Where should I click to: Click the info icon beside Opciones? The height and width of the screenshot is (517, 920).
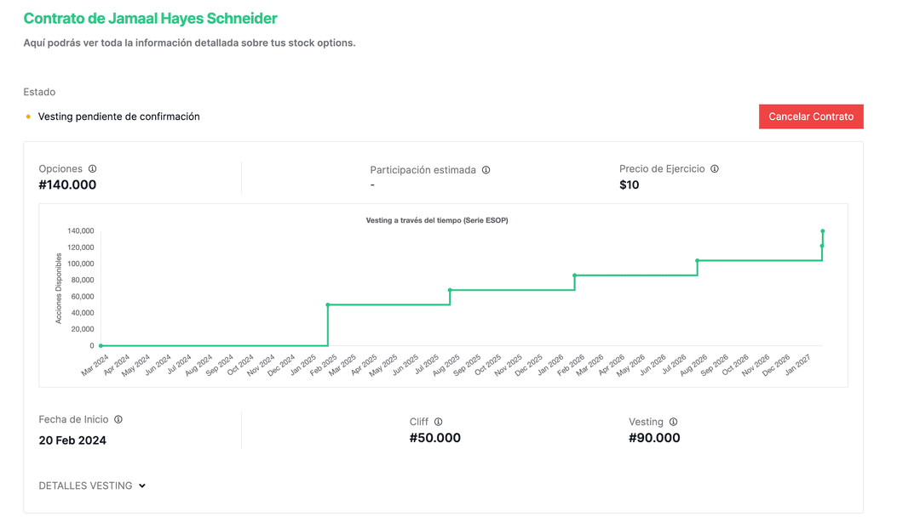tap(93, 169)
